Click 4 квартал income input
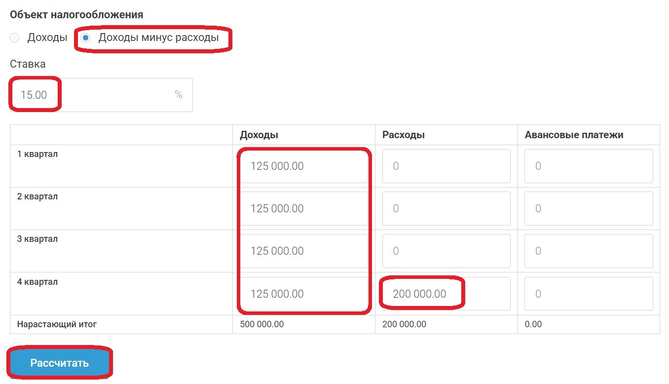The width and height of the screenshot is (669, 384). [303, 294]
